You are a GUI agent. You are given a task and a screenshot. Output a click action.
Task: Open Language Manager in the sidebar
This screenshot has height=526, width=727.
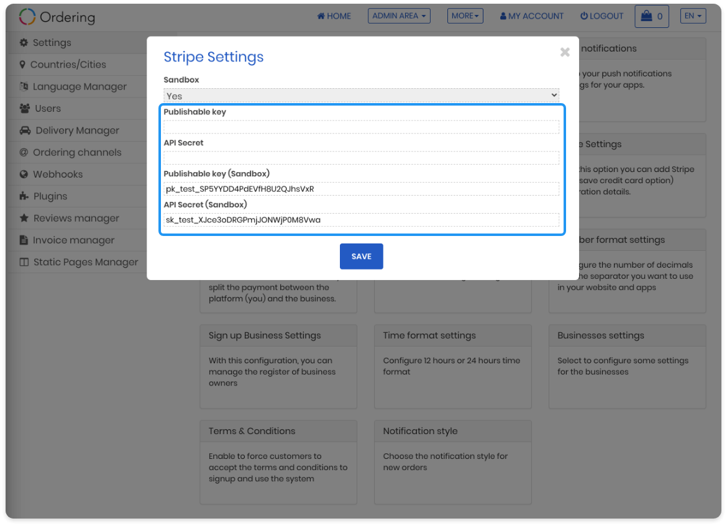point(78,86)
